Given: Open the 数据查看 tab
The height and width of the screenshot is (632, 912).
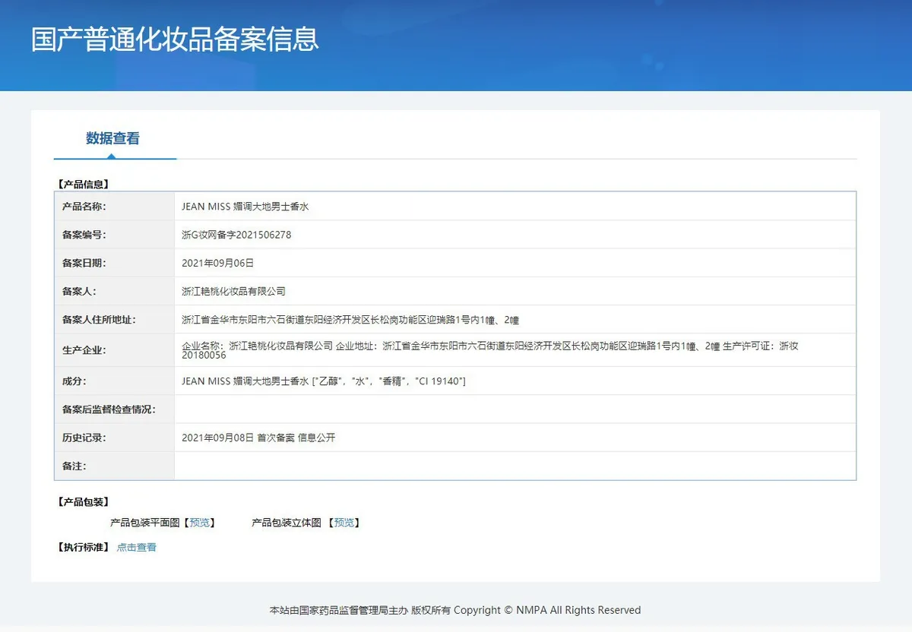Looking at the screenshot, I should [112, 138].
